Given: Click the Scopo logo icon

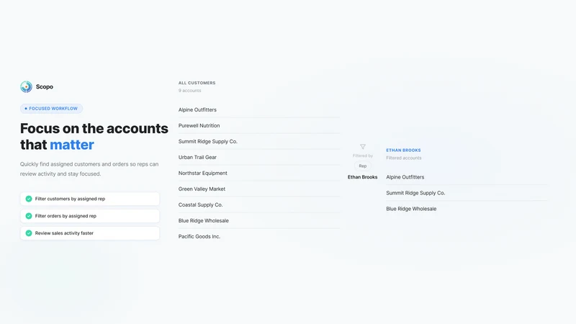Looking at the screenshot, I should click(x=26, y=86).
